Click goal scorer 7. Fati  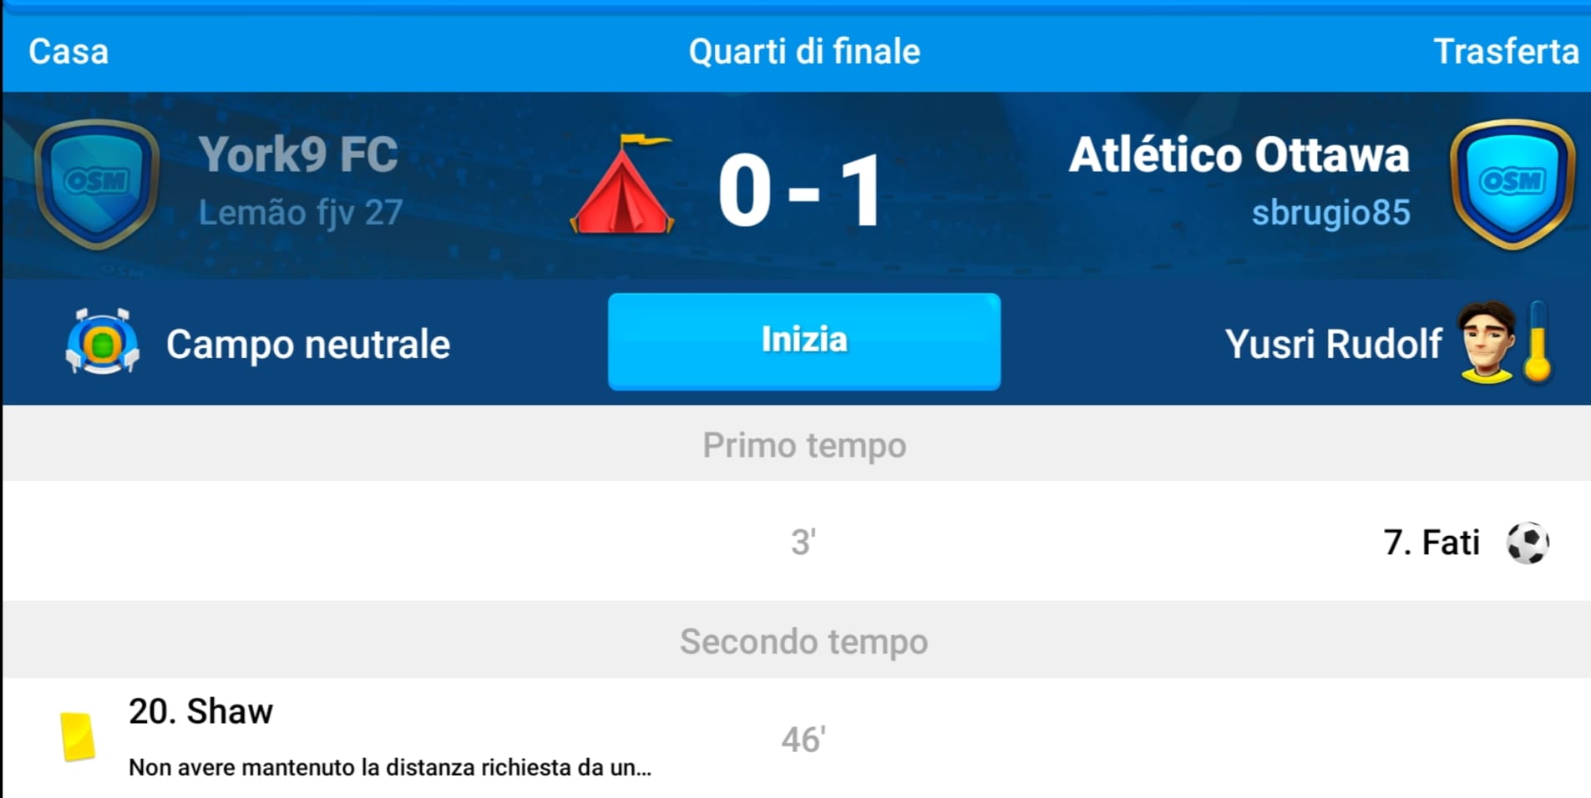click(1431, 543)
